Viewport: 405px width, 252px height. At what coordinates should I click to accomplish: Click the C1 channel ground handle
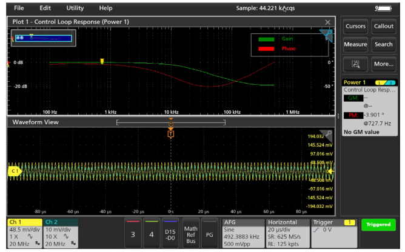[x=15, y=171]
